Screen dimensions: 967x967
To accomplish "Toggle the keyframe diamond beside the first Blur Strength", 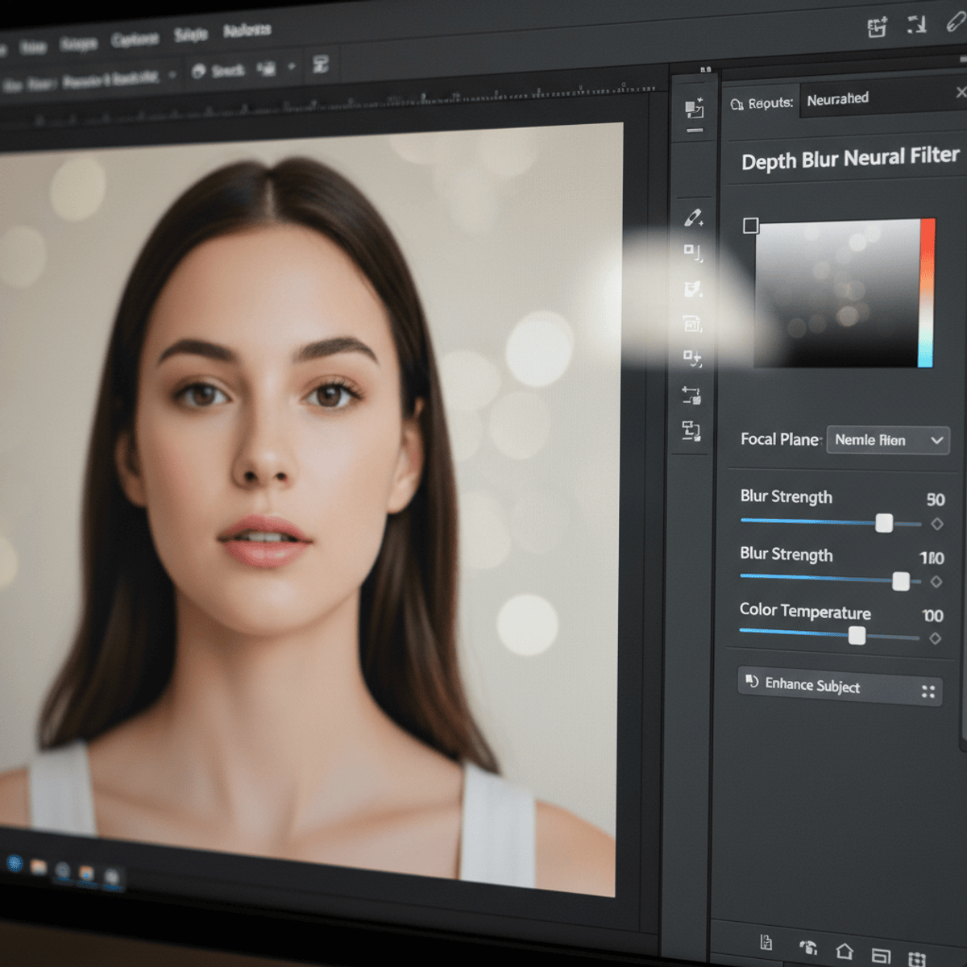I will [936, 524].
